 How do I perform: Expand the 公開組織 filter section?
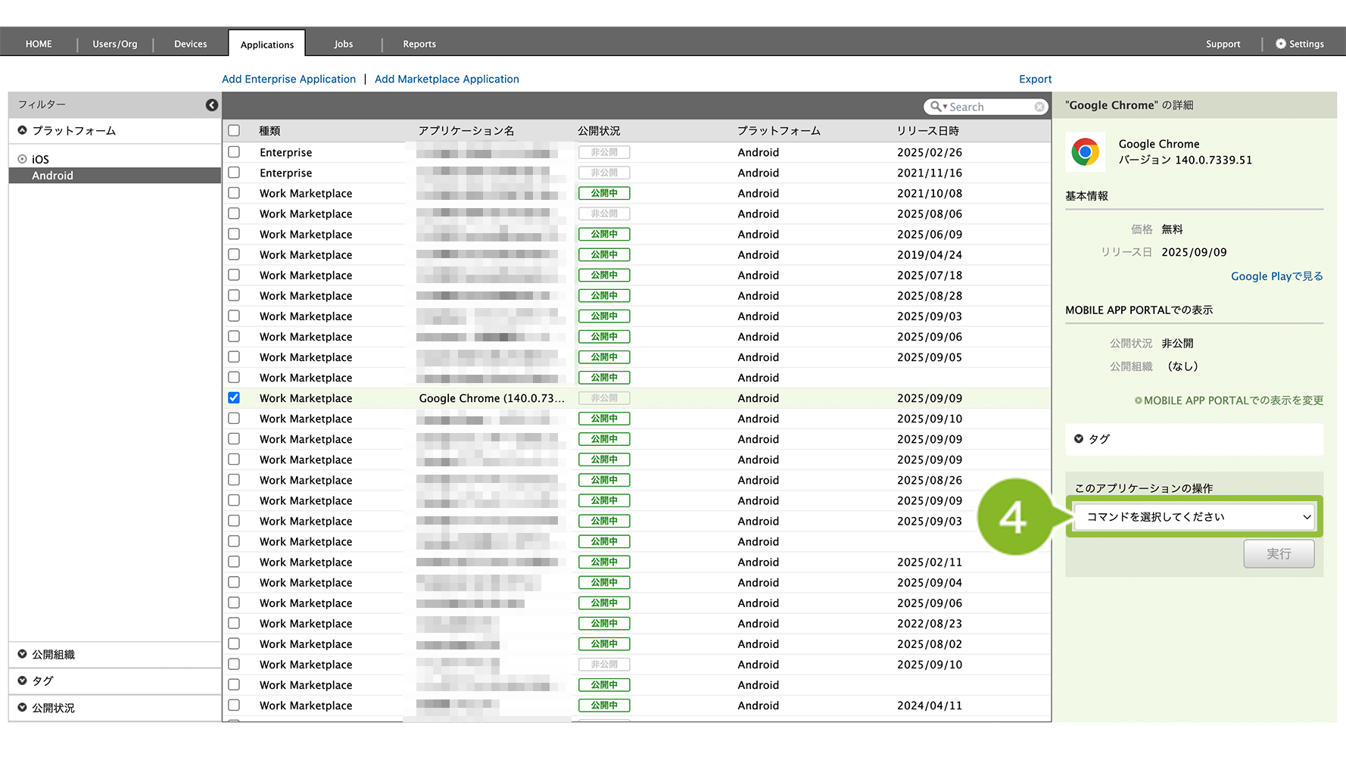23,654
